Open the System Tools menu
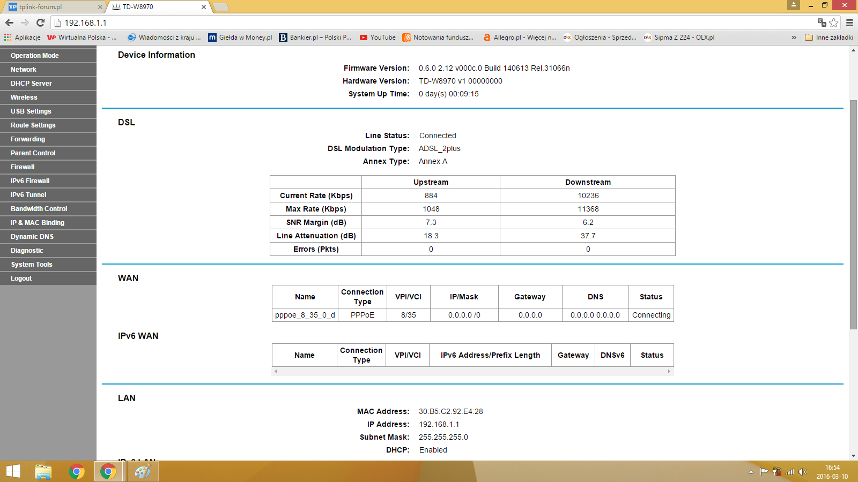Screen dimensions: 858x482 tap(32, 265)
